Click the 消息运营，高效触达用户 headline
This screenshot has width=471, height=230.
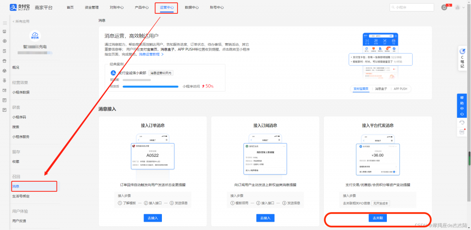coord(131,36)
